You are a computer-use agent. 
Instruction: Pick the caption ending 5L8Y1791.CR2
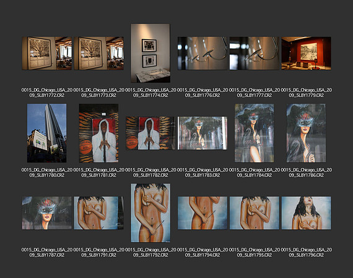click(x=99, y=253)
